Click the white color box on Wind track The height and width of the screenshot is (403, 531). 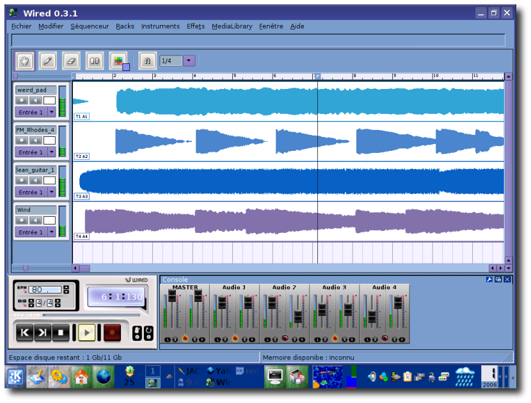(49, 220)
